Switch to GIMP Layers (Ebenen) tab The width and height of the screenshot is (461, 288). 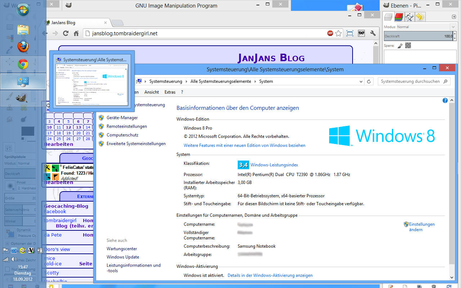[x=388, y=17]
